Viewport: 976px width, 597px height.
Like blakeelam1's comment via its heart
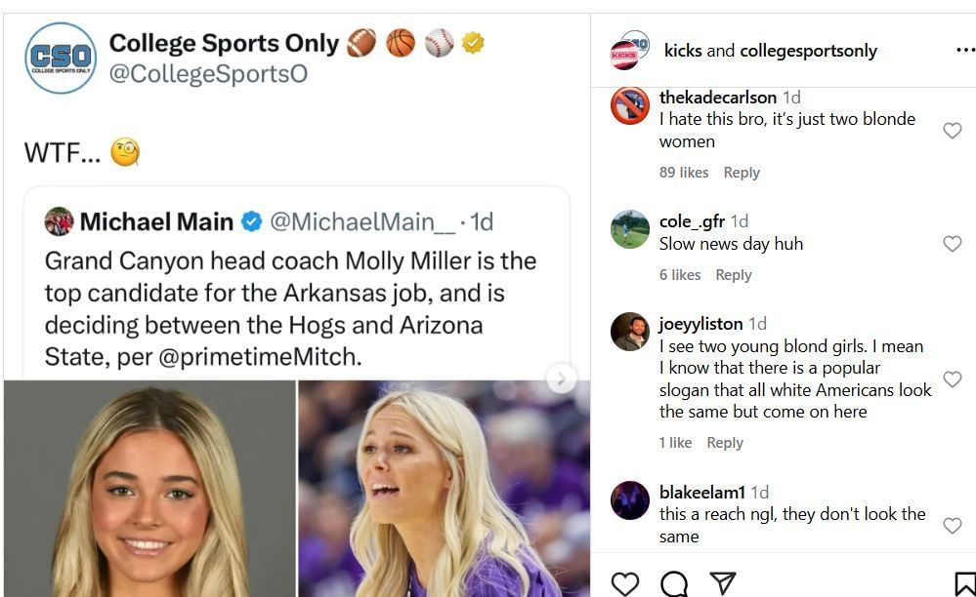click(953, 525)
